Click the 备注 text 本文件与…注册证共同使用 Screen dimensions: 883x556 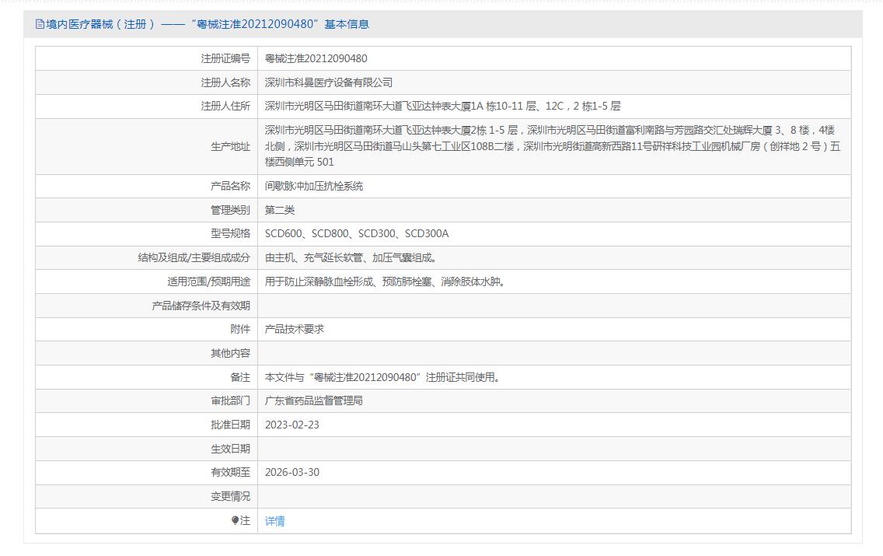click(x=382, y=377)
